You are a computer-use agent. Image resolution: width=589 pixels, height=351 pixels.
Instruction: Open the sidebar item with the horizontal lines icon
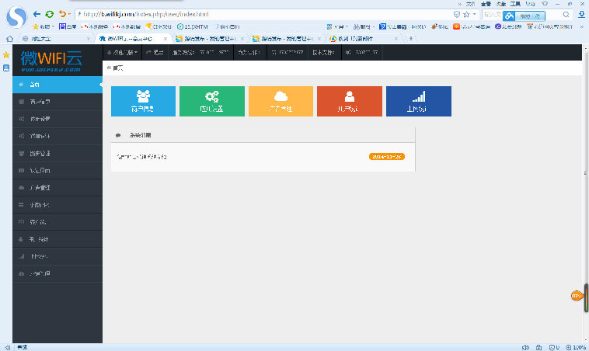coord(58,205)
